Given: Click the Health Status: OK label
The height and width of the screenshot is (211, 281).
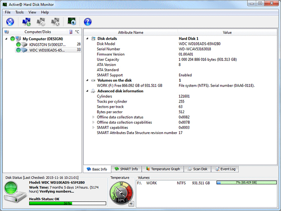Looking at the screenshot, I should tap(44, 199).
